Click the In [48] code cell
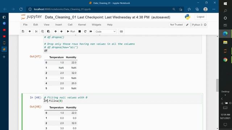Image resolution: width=232 pixels, height=130 pixels. pyautogui.click(x=123, y=99)
